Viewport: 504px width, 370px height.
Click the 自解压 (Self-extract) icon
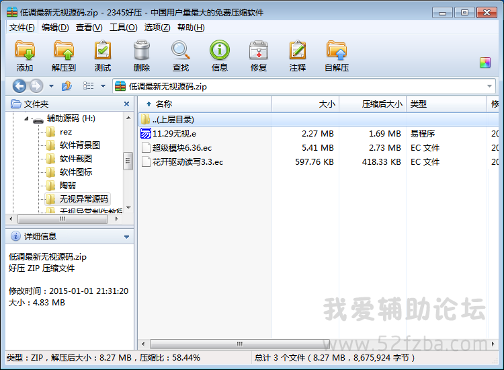coord(337,50)
